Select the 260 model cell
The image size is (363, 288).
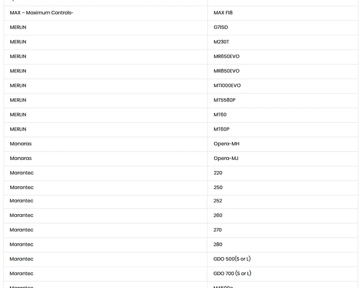click(283, 216)
